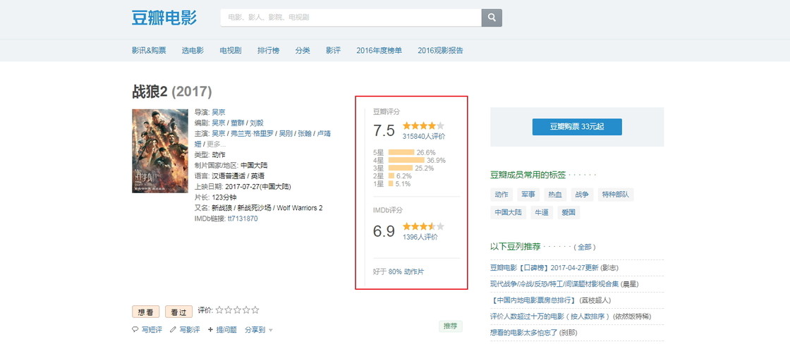790x344 pixels.
Task: Mark movie as 想看
Action: [146, 311]
